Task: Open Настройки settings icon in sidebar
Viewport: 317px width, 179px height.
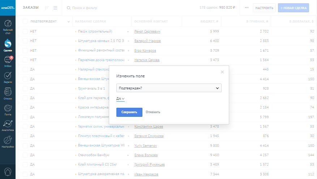Action: (x=8, y=141)
